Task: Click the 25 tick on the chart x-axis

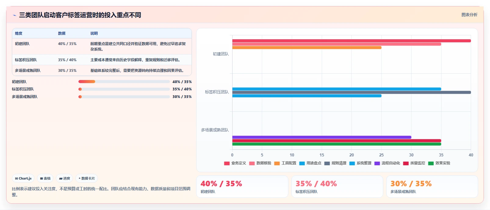Action: pyautogui.click(x=381, y=155)
